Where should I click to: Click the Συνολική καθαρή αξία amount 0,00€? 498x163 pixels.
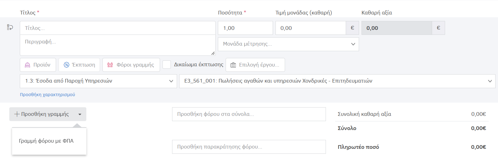(479, 114)
